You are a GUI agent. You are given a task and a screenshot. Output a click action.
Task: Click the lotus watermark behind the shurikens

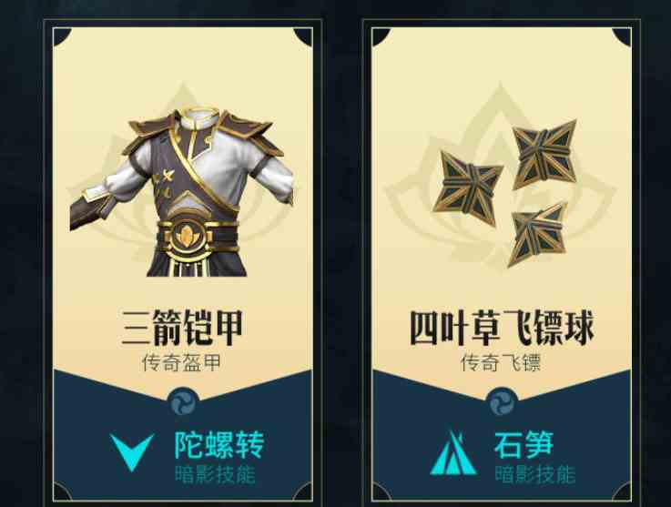pos(501,176)
